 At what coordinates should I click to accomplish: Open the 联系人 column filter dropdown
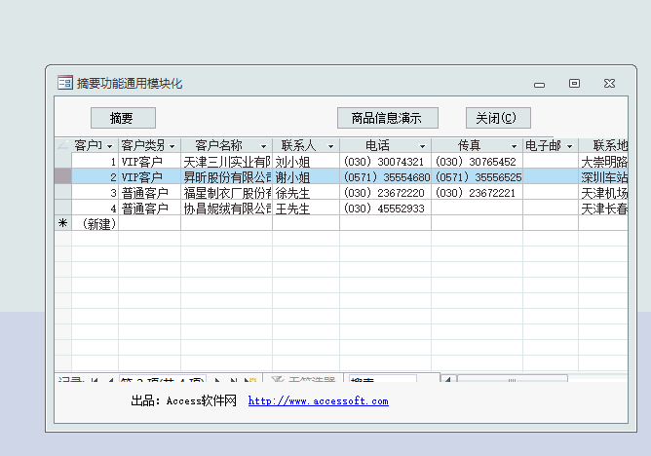click(330, 146)
